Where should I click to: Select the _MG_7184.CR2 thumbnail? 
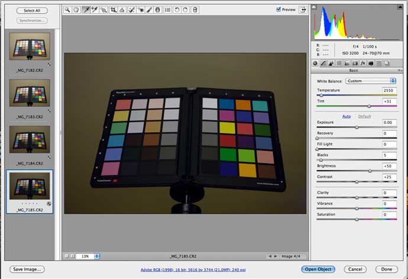point(30,139)
